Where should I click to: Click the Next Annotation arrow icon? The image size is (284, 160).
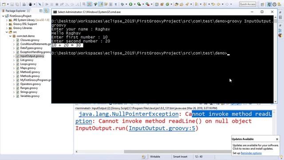[x=196, y=4]
